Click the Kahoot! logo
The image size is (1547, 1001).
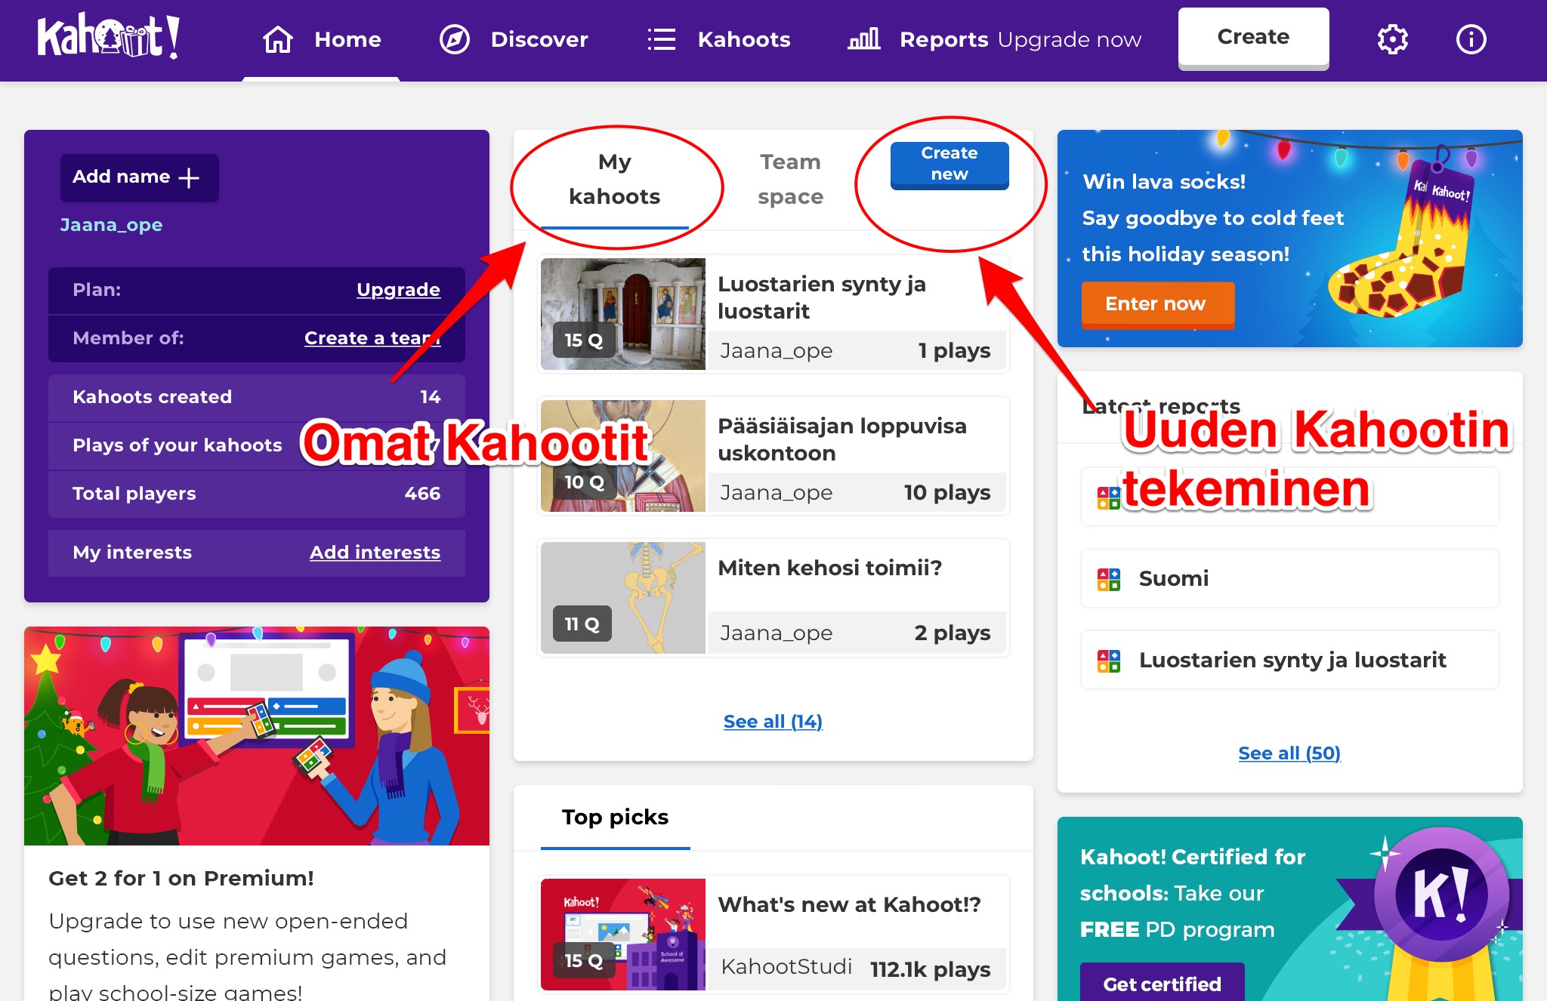pos(108,37)
